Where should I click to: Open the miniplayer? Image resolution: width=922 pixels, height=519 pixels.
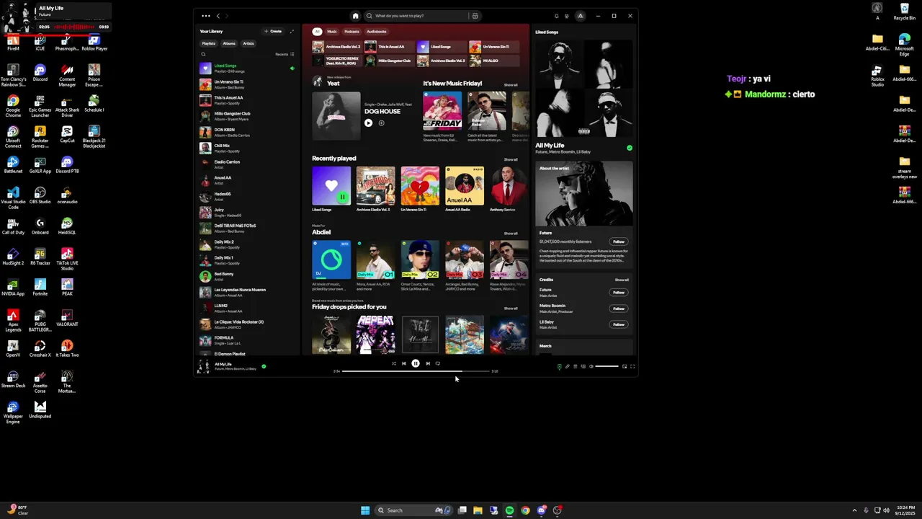click(x=624, y=366)
